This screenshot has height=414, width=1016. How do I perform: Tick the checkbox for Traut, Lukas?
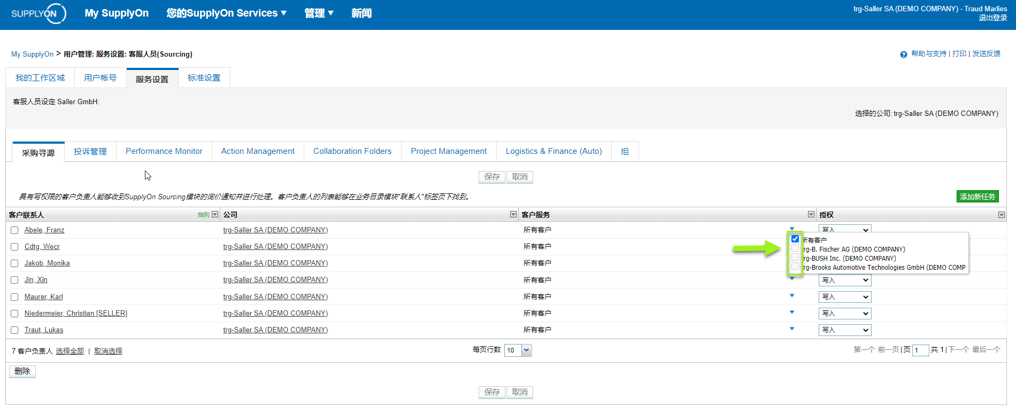pyautogui.click(x=14, y=330)
